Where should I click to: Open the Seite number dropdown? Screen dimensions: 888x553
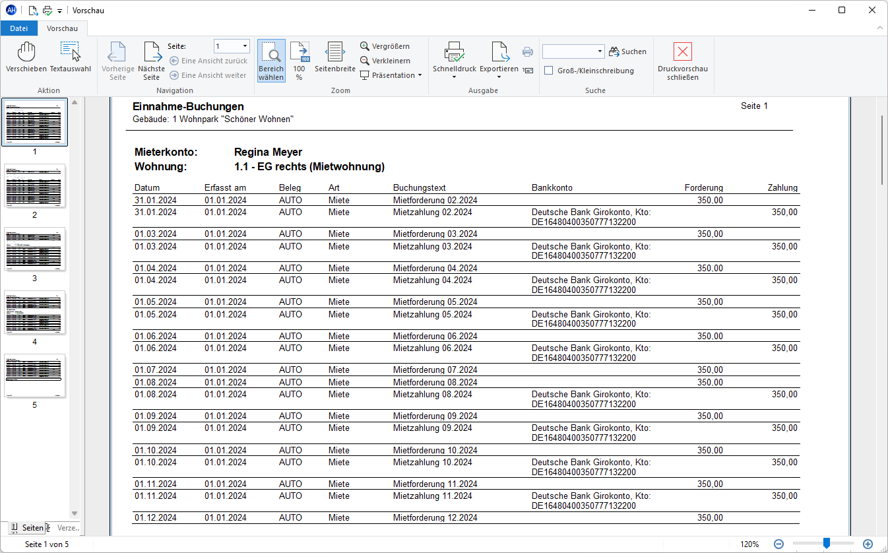pyautogui.click(x=245, y=46)
